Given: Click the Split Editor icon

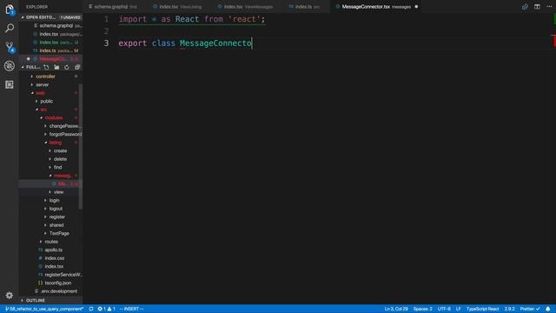Looking at the screenshot, I should pos(537,7).
